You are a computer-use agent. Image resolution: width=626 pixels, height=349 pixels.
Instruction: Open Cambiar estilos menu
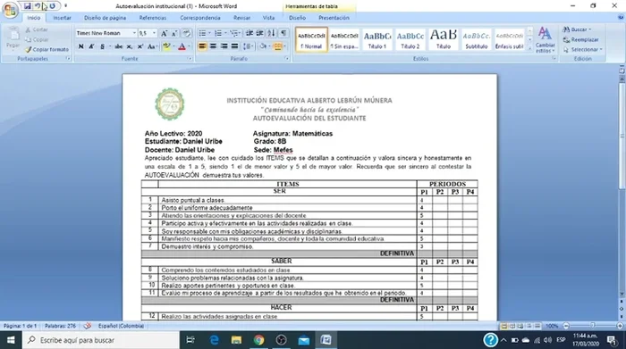(545, 40)
